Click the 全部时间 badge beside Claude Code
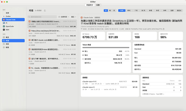186x111 pixels. coord(97,18)
